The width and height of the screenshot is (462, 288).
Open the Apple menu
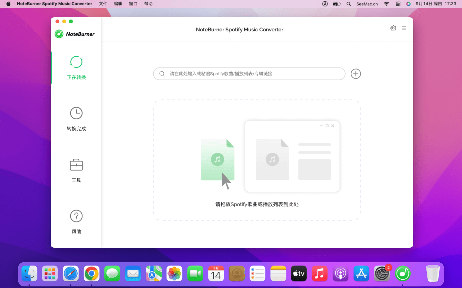click(8, 4)
